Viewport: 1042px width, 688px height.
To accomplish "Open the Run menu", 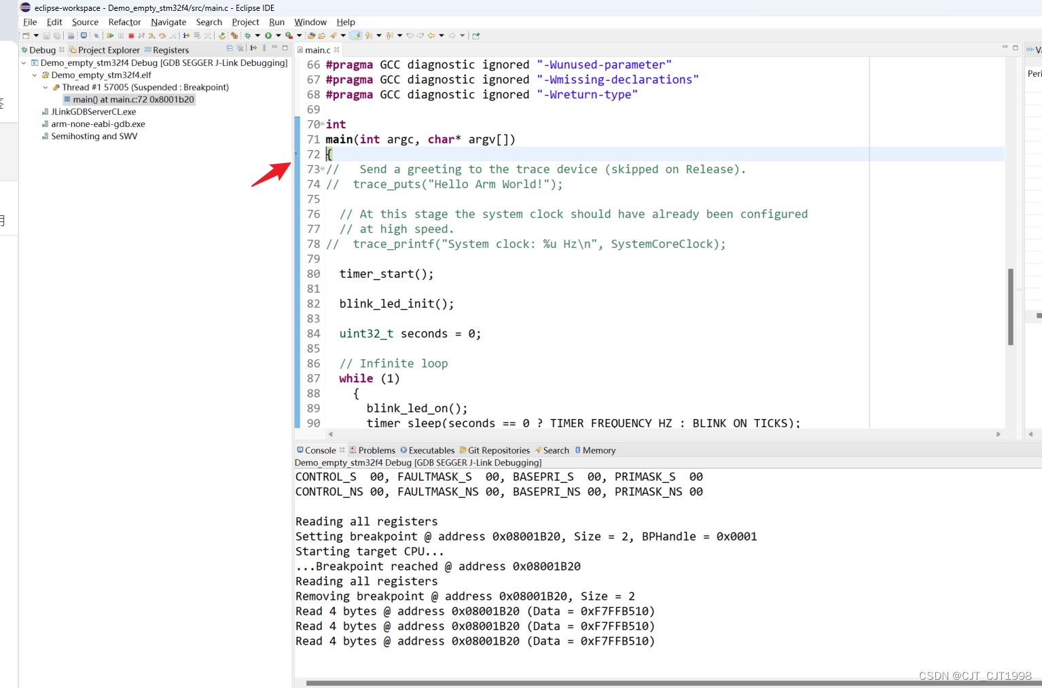I will [x=276, y=22].
